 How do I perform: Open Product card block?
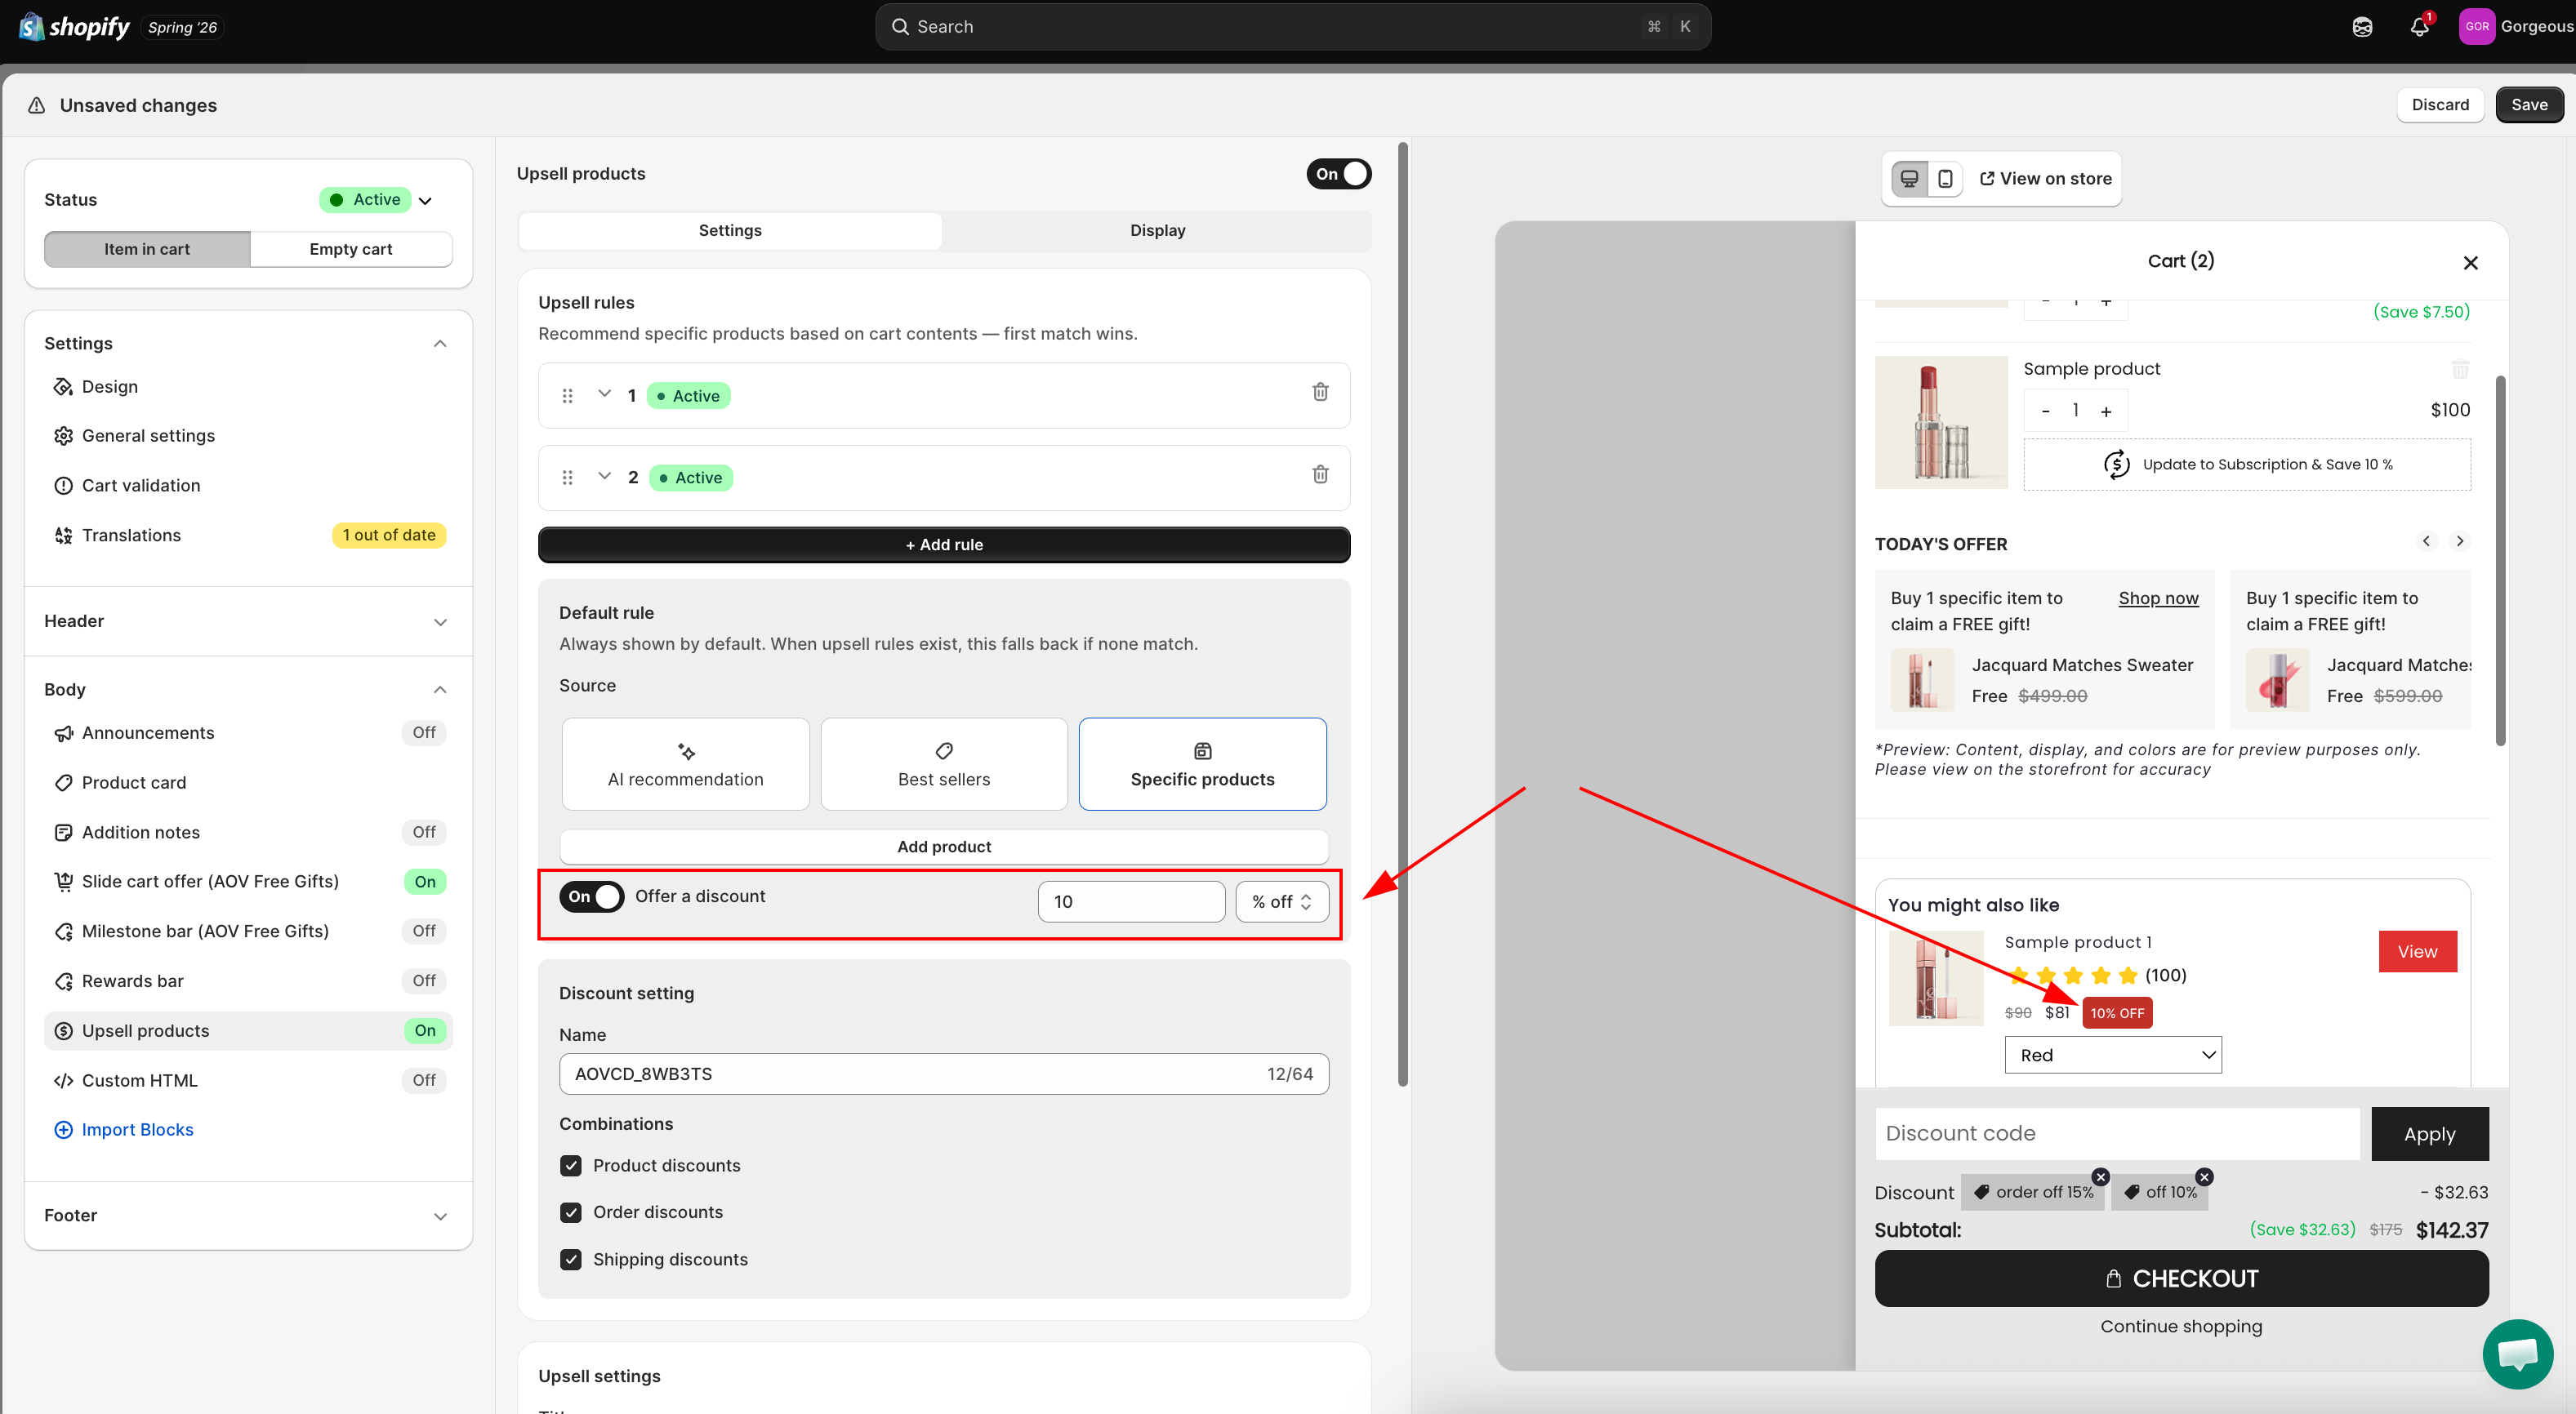click(x=248, y=782)
